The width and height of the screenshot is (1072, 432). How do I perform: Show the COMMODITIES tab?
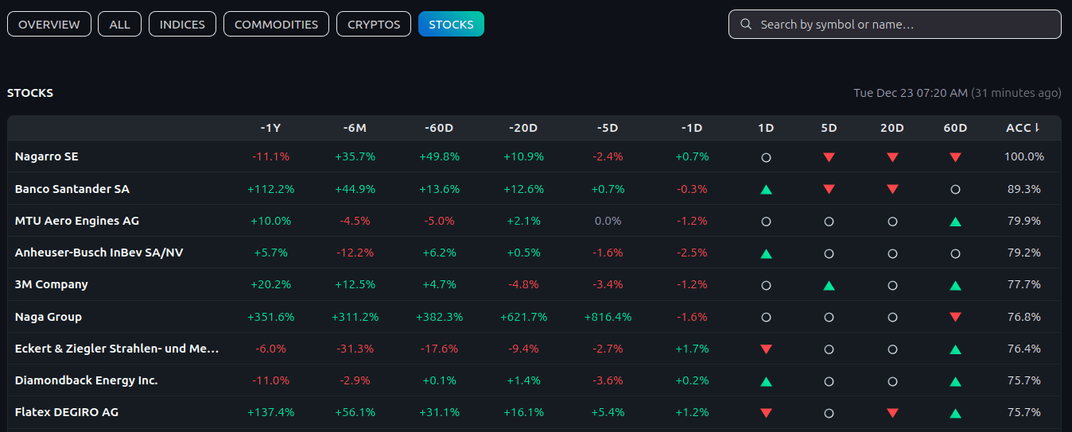pyautogui.click(x=276, y=24)
